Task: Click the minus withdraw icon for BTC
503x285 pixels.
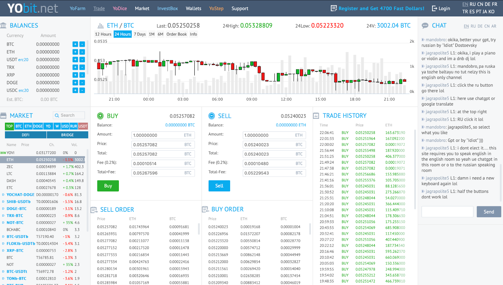Action: tap(82, 44)
